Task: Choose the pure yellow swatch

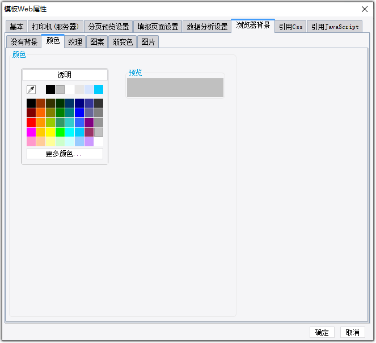Action: click(50, 132)
